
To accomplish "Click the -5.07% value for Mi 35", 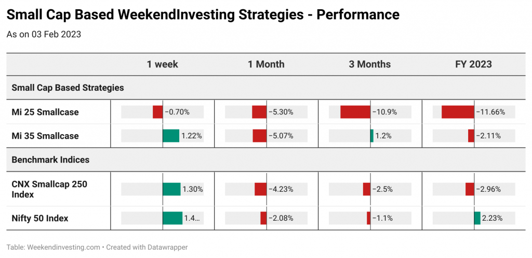I will (x=281, y=136).
